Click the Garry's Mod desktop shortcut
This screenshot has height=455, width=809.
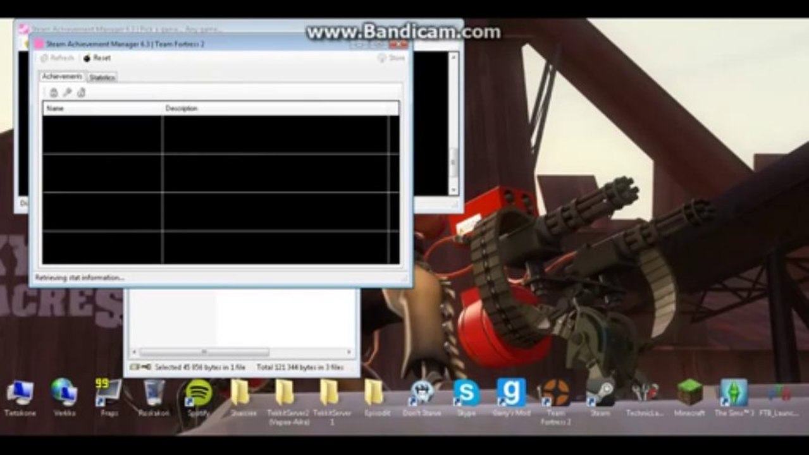tap(511, 398)
